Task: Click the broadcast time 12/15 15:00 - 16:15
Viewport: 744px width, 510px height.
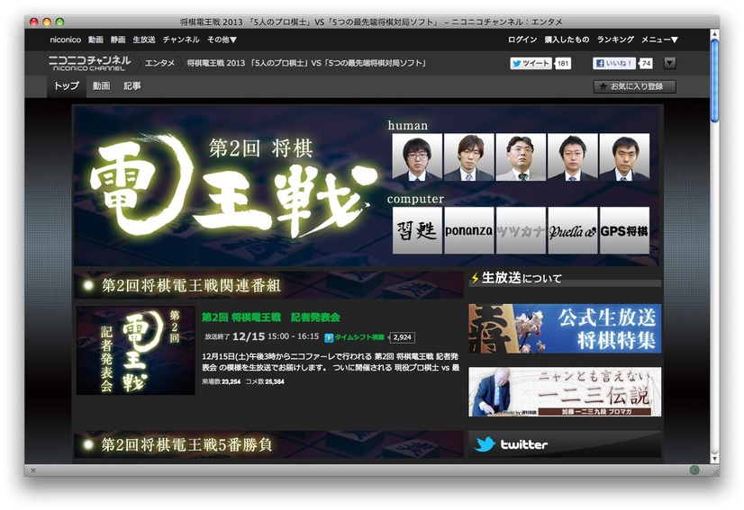Action: 276,336
